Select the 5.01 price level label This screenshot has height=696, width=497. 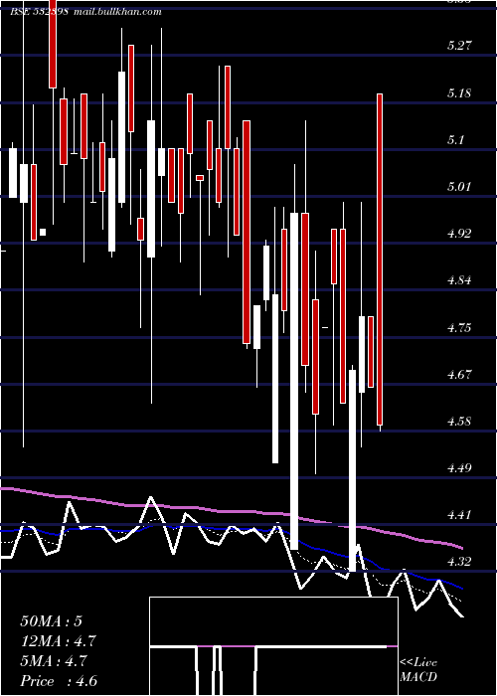coord(459,187)
